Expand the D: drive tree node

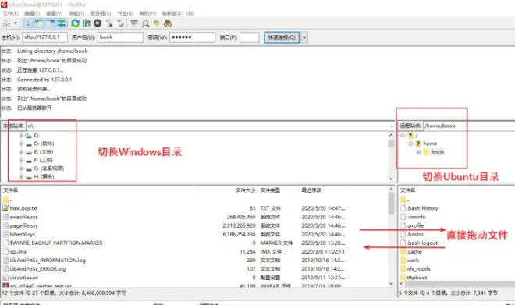(x=21, y=144)
